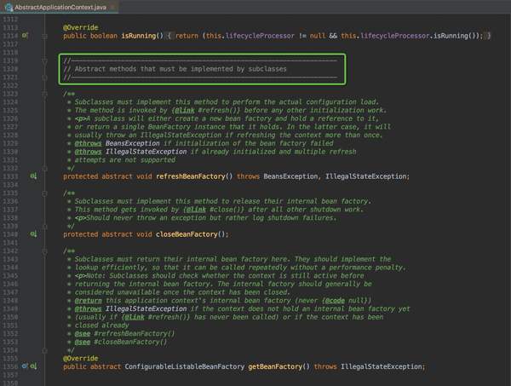The width and height of the screenshot is (511, 386).
Task: Click IllegalStateException on line 1356
Action: (x=382, y=366)
